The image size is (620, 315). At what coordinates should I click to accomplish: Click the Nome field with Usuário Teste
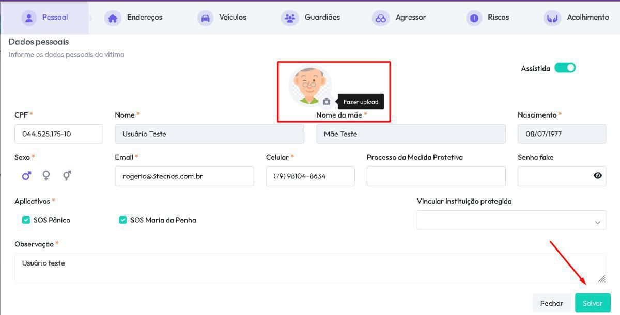click(x=209, y=134)
